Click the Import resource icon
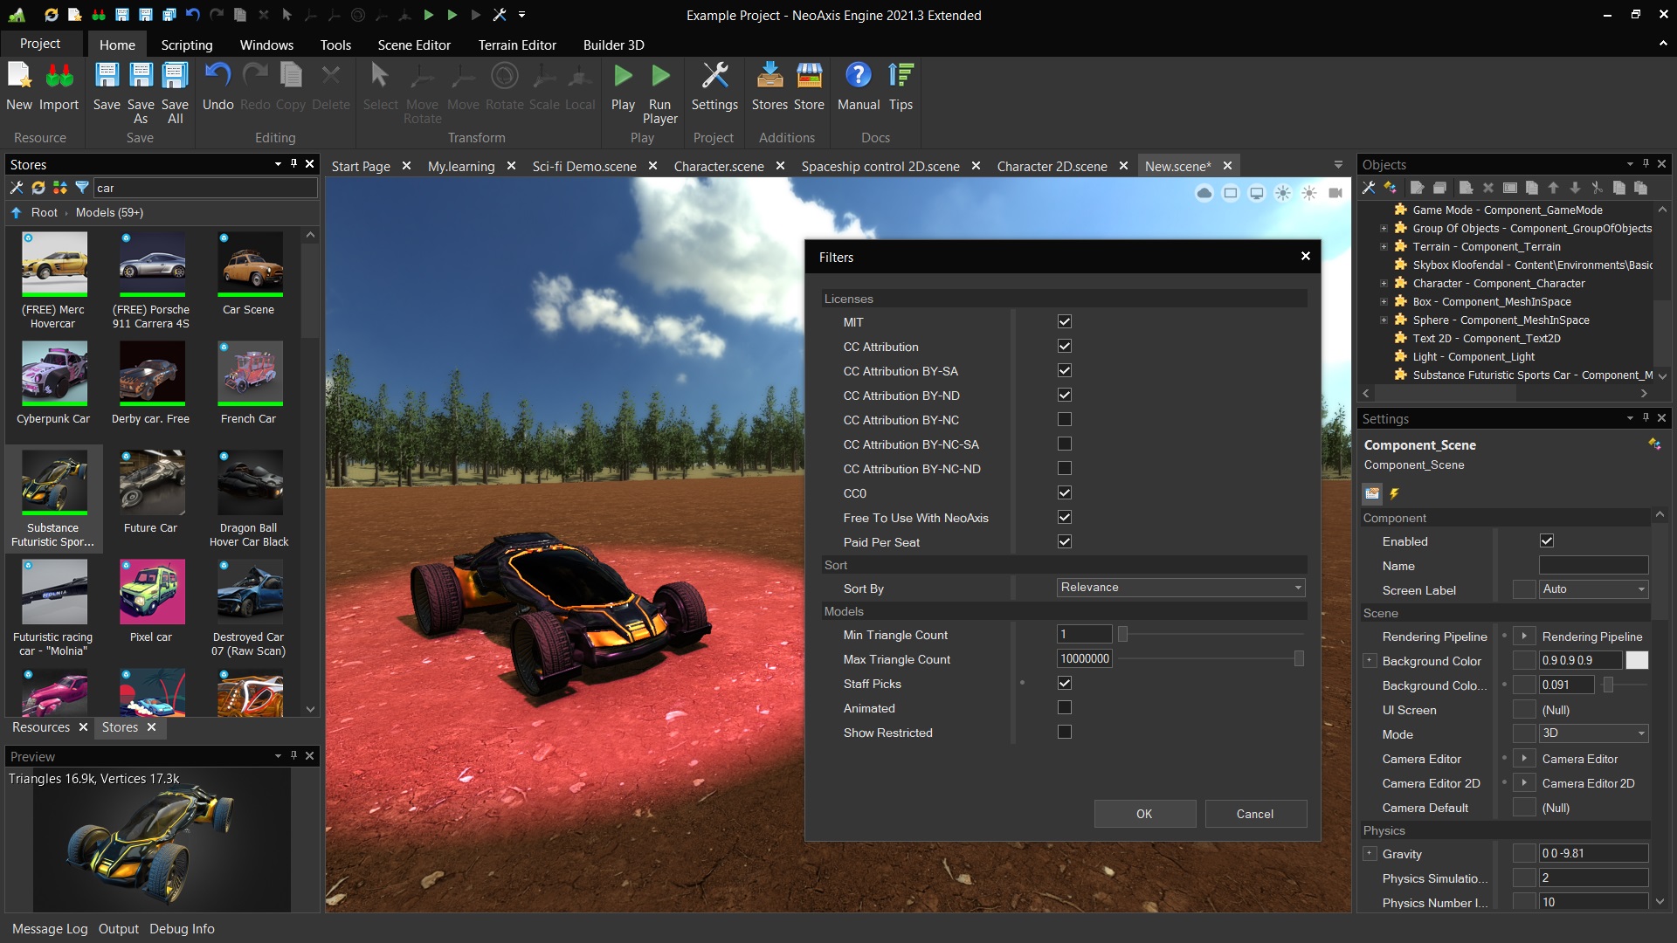This screenshot has width=1677, height=943. 59,77
